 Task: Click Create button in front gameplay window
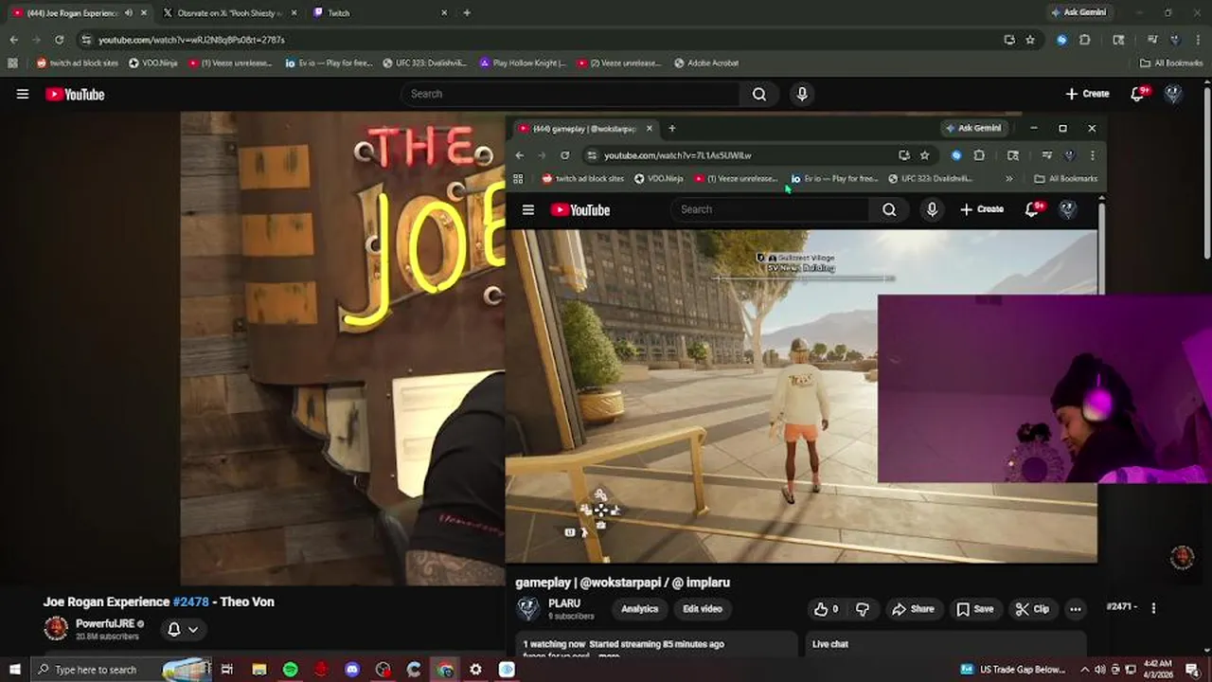click(982, 209)
